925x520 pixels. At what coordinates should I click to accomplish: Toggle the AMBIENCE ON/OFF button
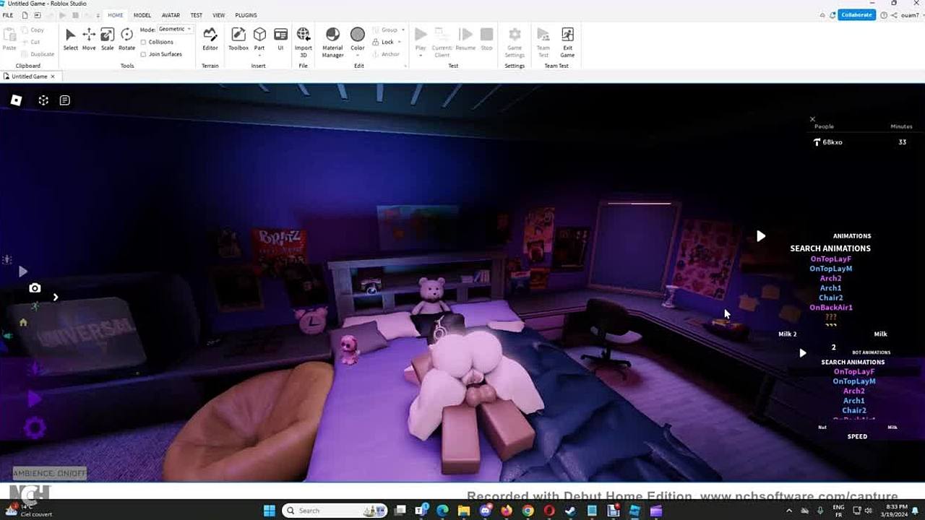click(49, 473)
